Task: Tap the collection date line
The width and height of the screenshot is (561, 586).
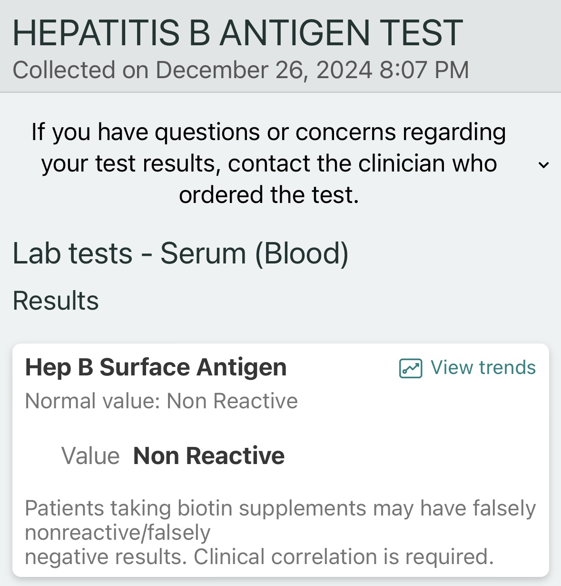Action: [x=241, y=70]
